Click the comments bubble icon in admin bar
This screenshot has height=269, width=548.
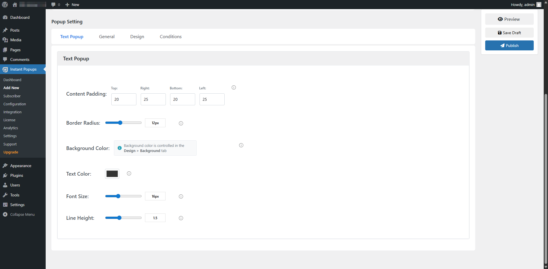pos(53,5)
